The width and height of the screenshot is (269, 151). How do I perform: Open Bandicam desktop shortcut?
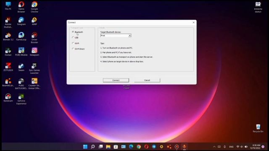coord(8,98)
